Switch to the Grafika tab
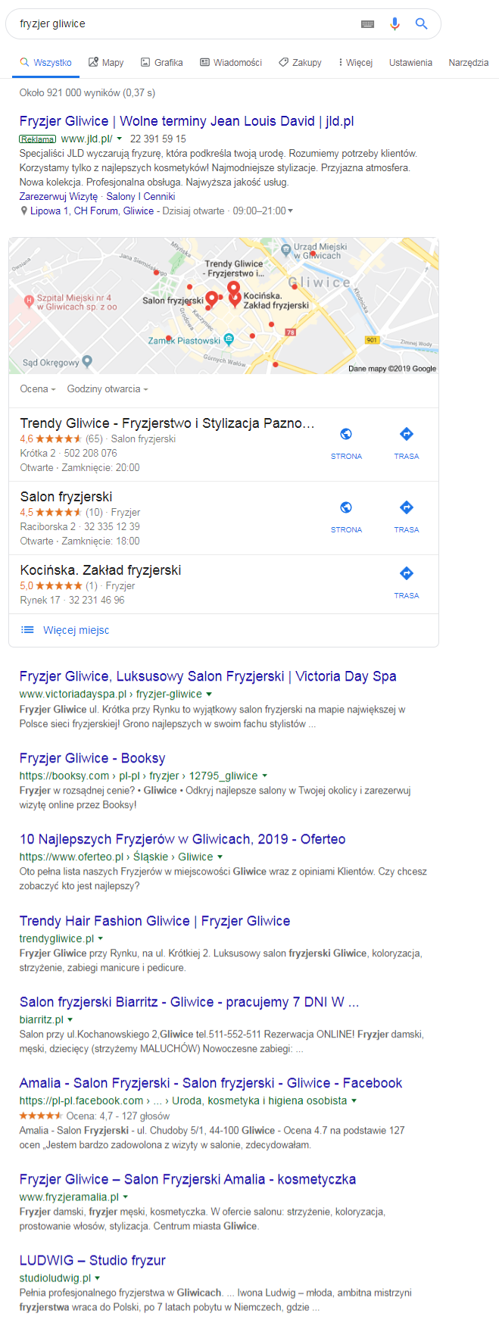The height and width of the screenshot is (1323, 499). (x=161, y=63)
